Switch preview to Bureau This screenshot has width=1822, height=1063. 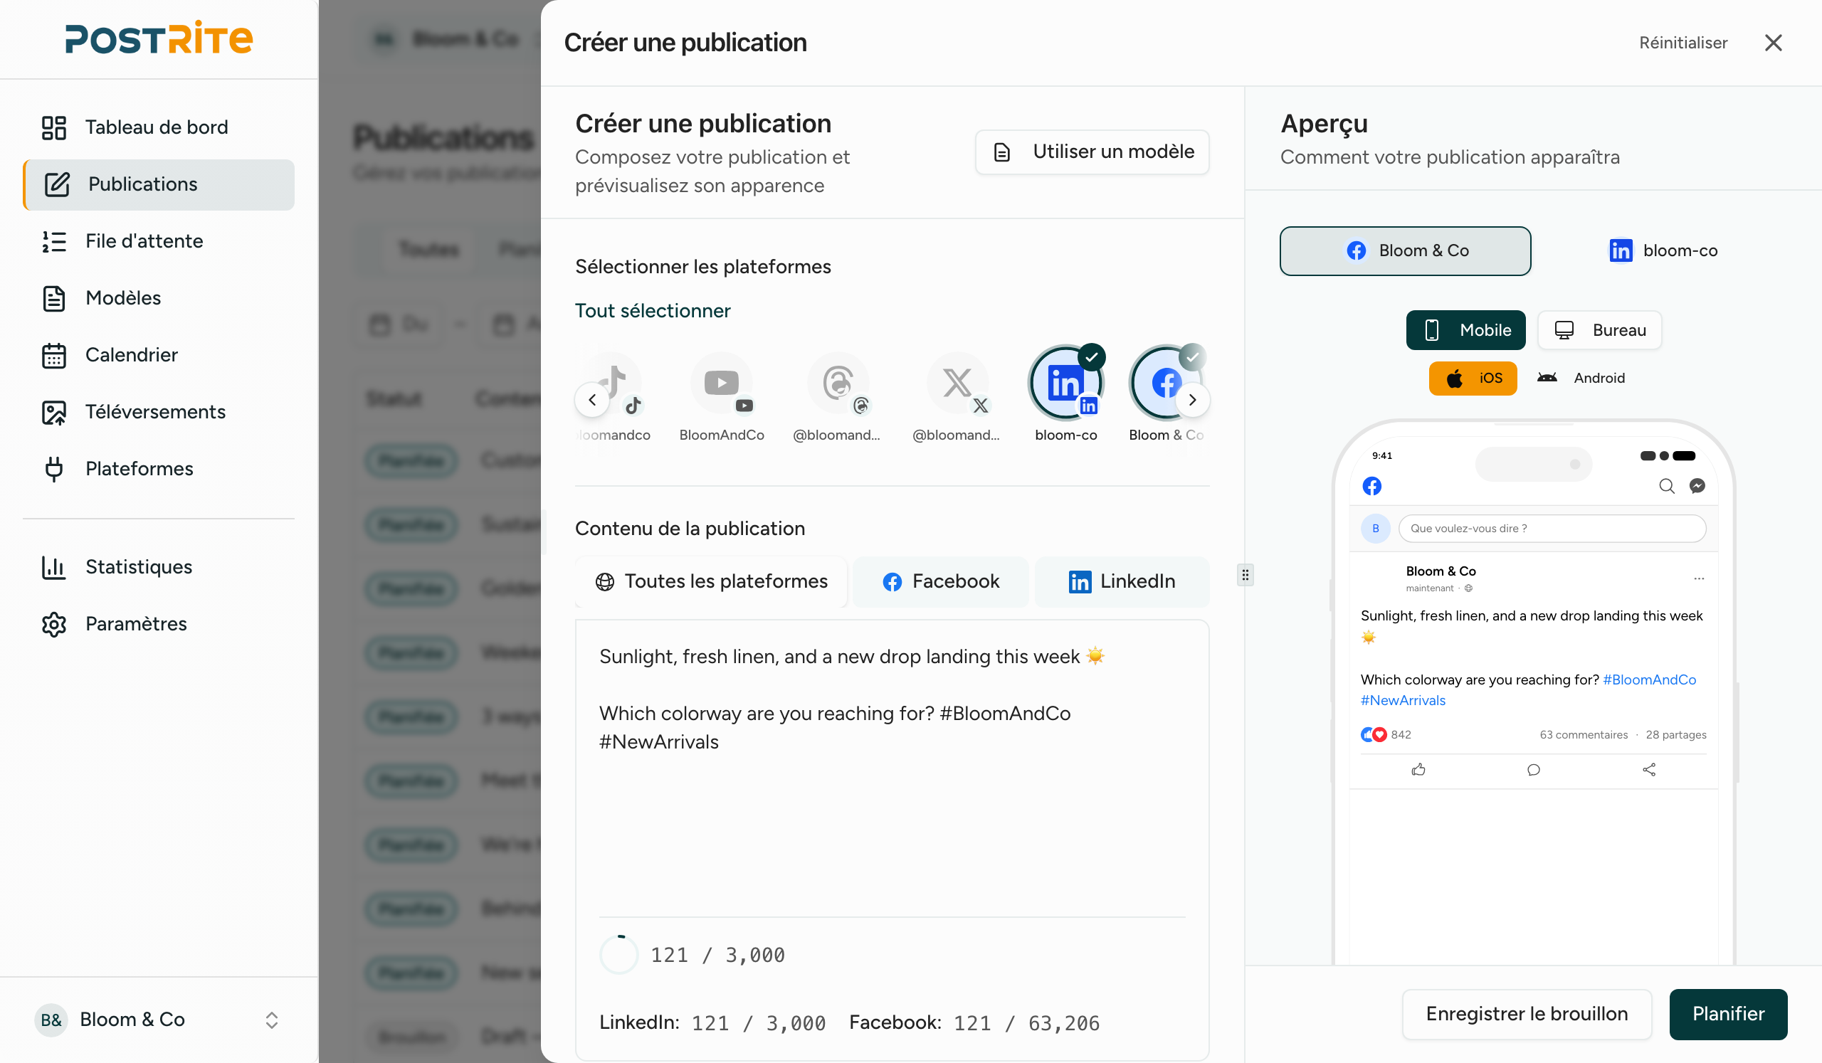point(1599,330)
